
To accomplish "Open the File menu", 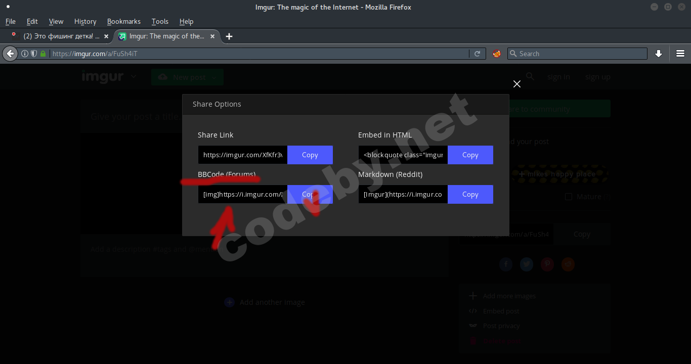I will pyautogui.click(x=11, y=21).
